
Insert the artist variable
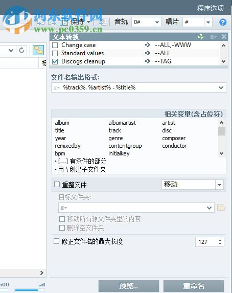(x=169, y=123)
